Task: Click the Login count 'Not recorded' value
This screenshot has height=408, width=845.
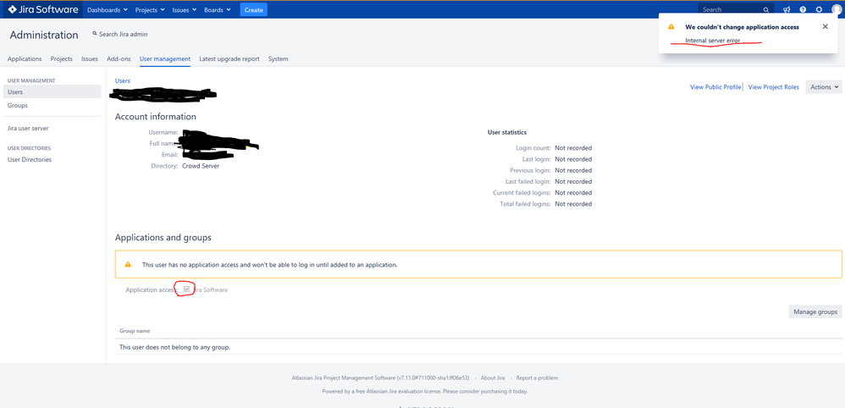Action: (x=573, y=147)
